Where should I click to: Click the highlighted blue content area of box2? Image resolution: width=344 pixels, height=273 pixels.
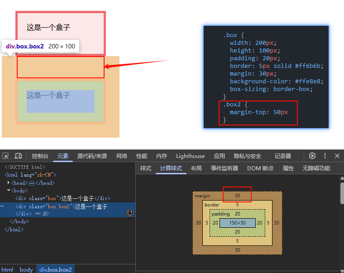pos(61,101)
